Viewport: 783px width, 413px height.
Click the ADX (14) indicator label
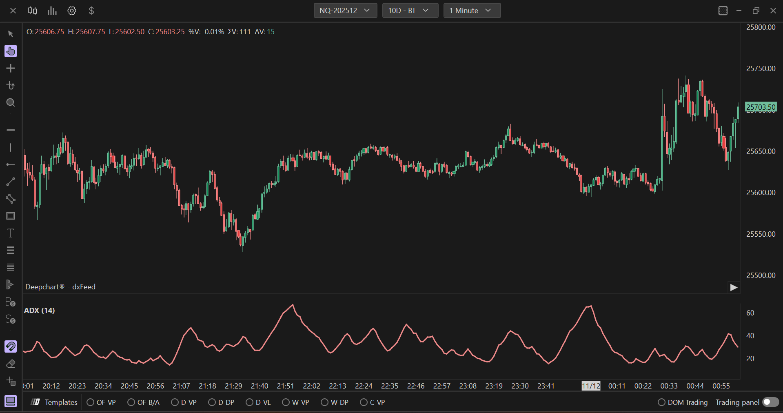pyautogui.click(x=40, y=310)
